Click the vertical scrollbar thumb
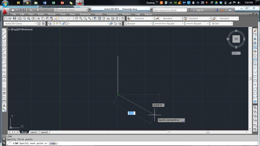Screen dimensions: 260x146 pos(250,79)
